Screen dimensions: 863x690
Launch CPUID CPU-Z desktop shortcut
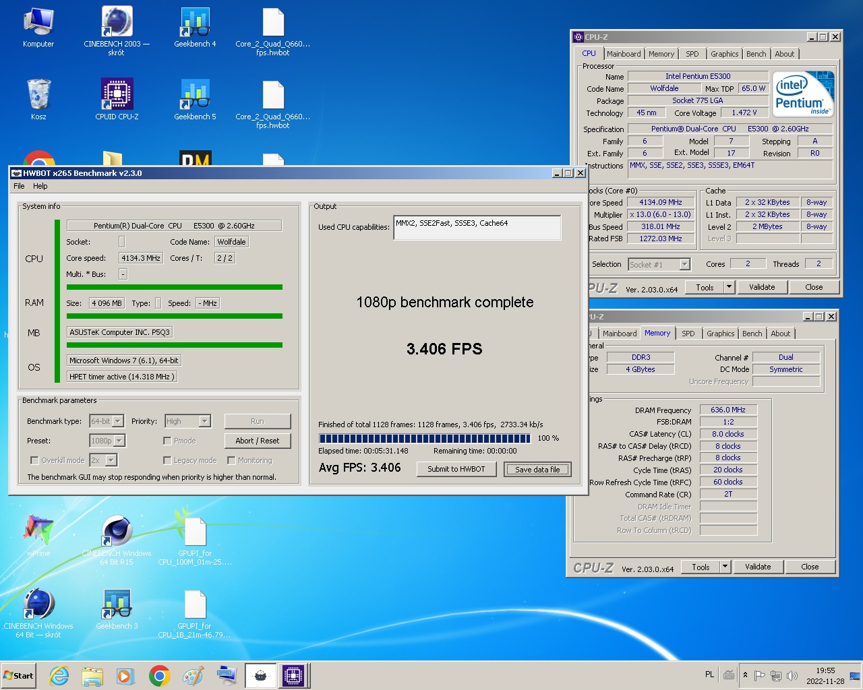pos(117,100)
